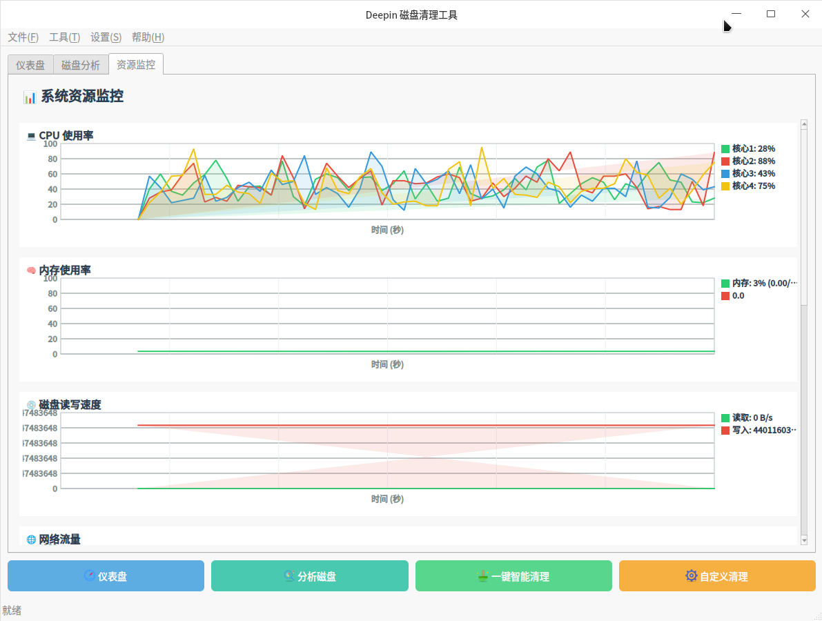Click the red 核心2 legend swatch

click(x=725, y=161)
